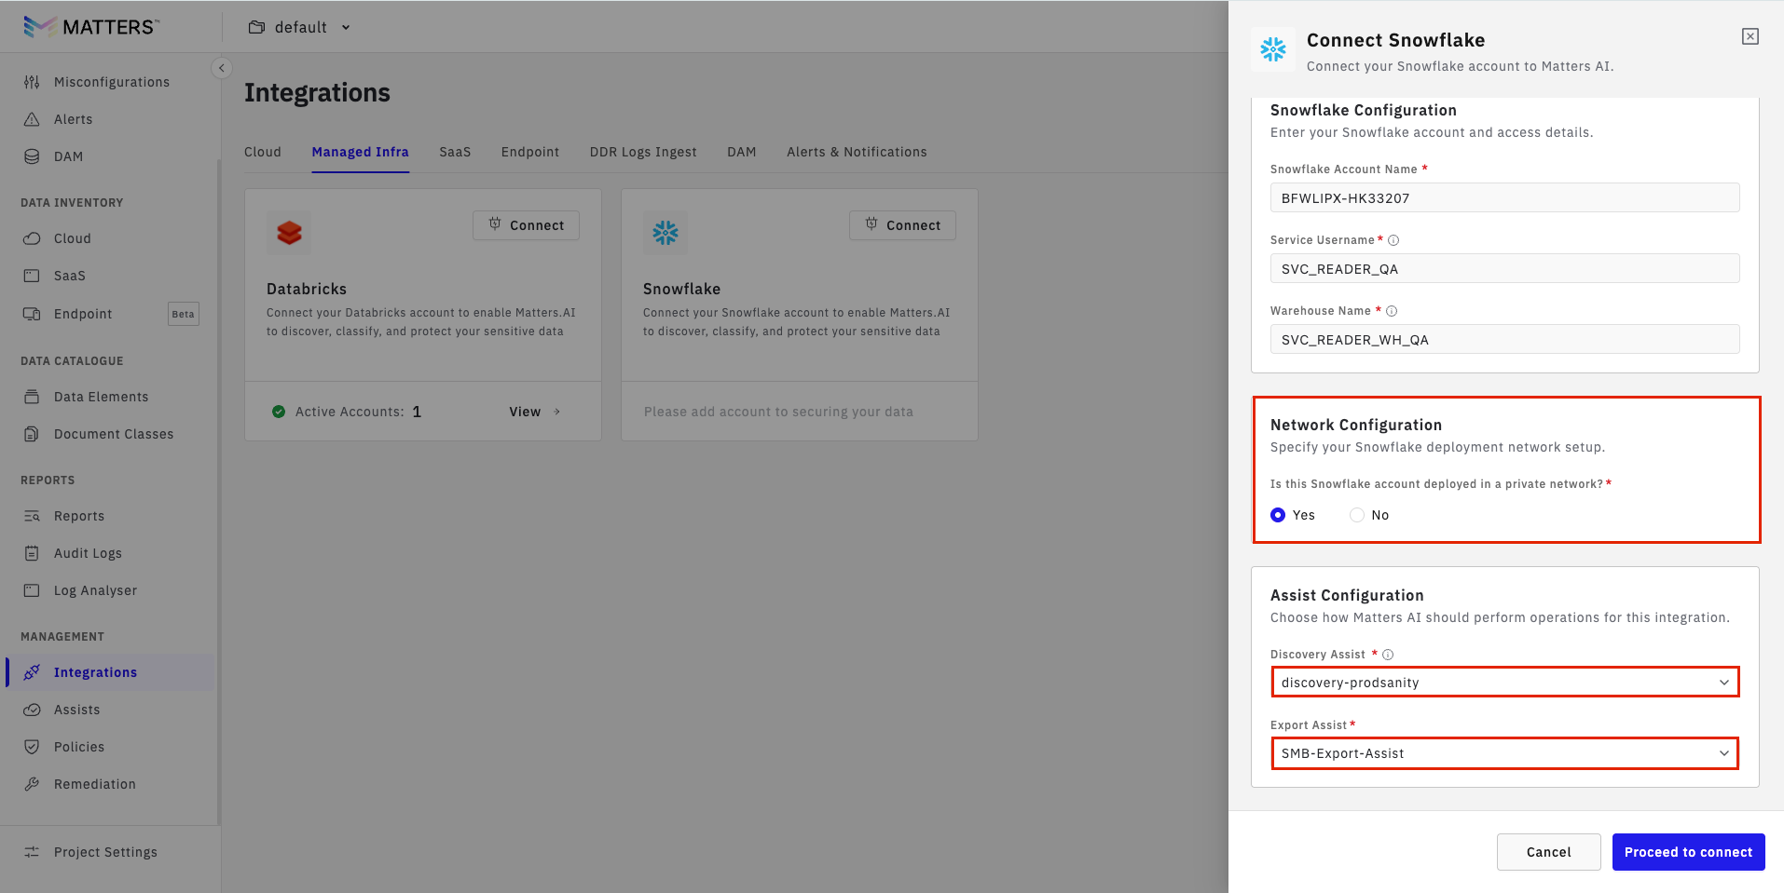Open Audit Logs in the sidebar
The height and width of the screenshot is (893, 1784).
[110, 553]
